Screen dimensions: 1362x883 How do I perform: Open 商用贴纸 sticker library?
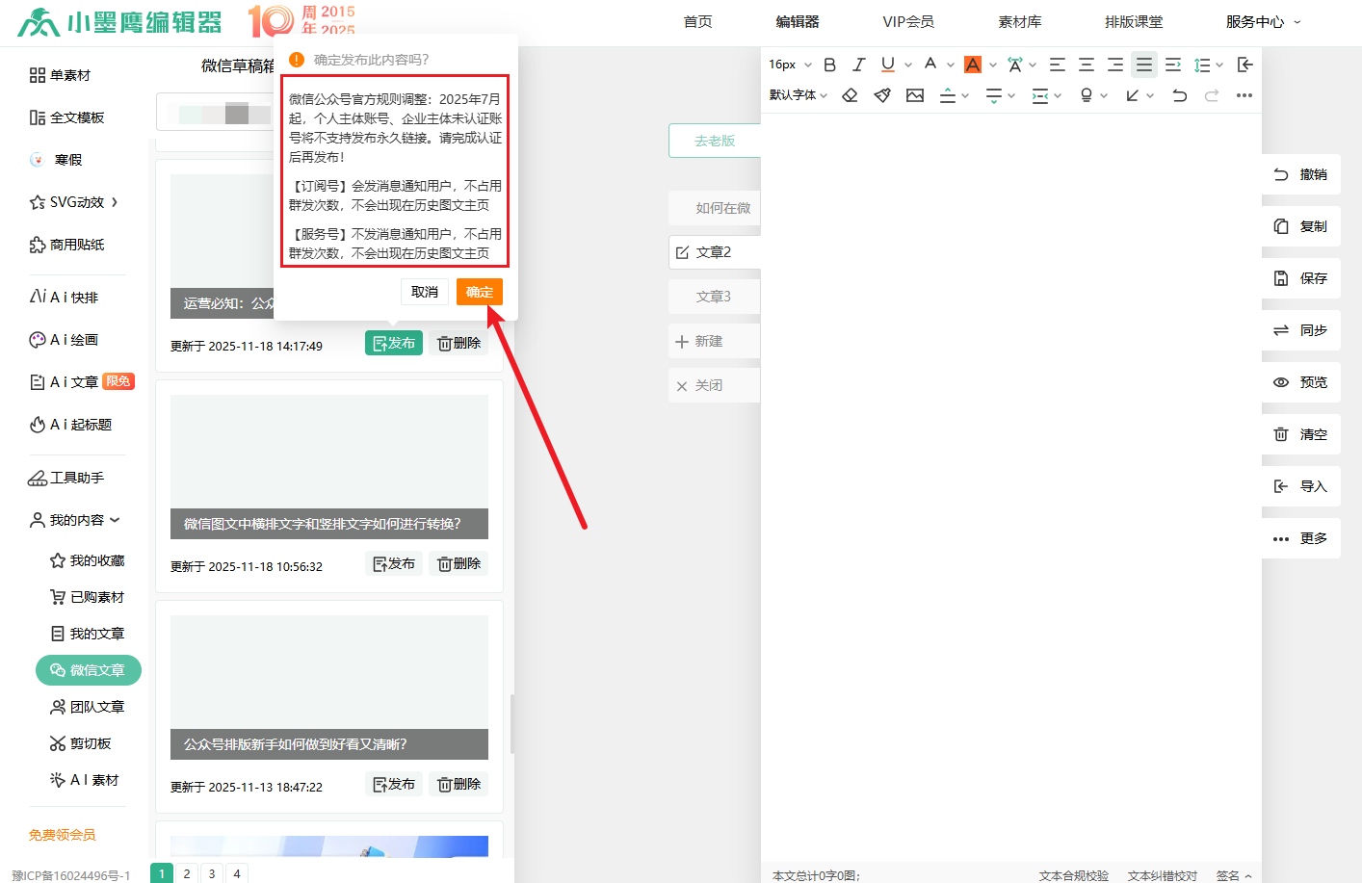tap(67, 245)
